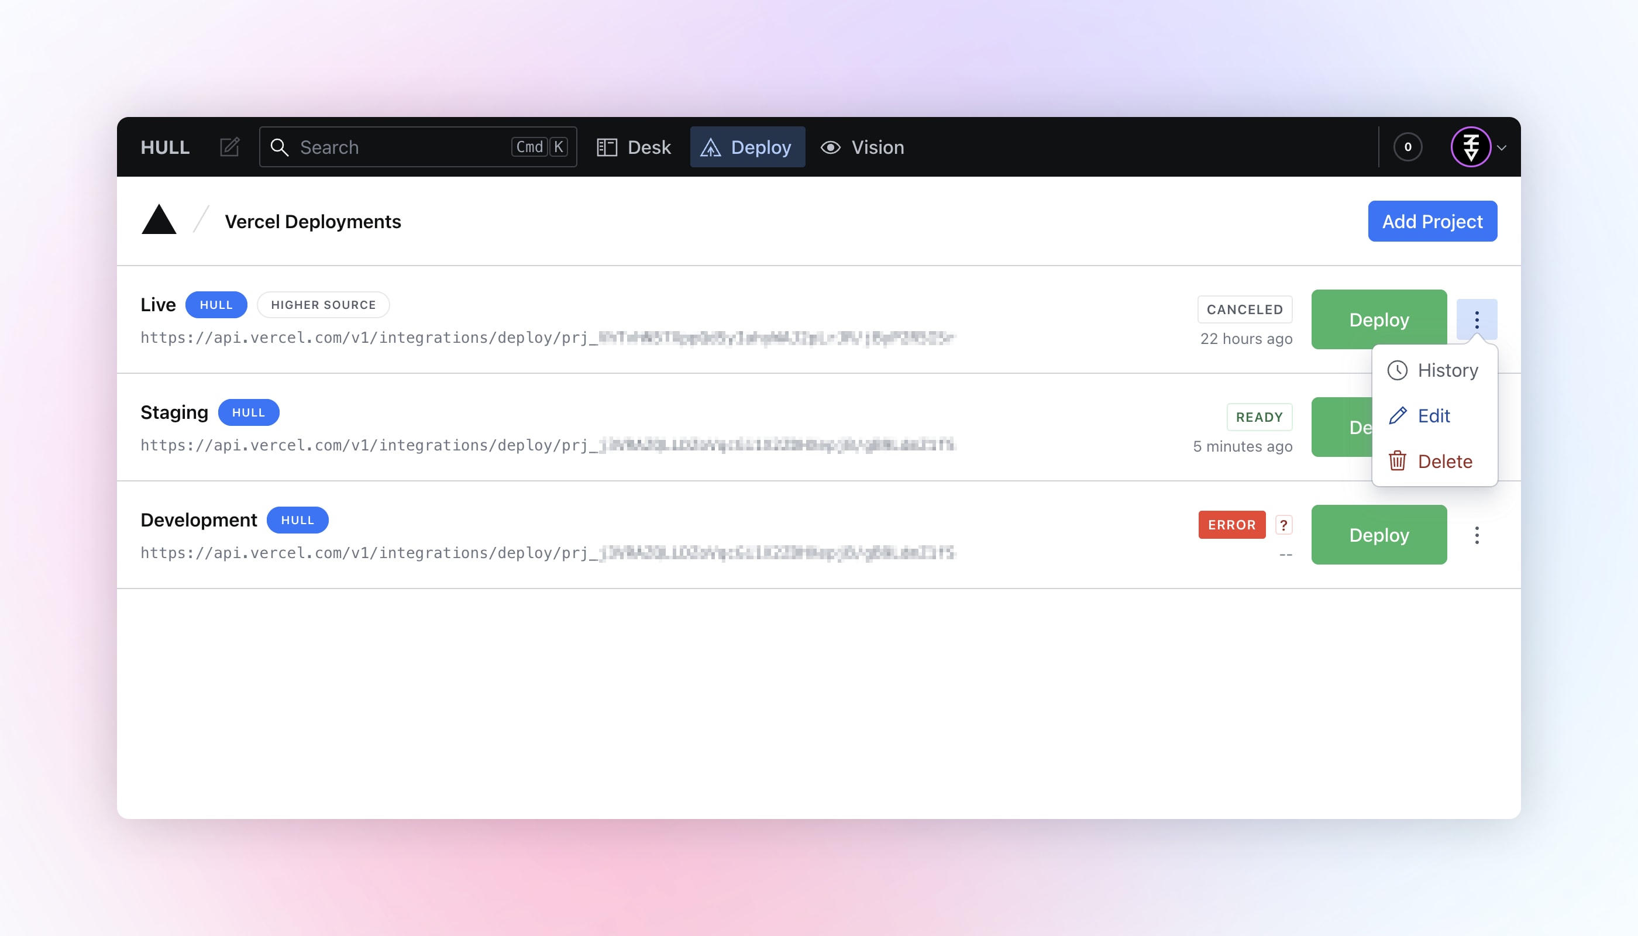Click the Staging project name
Viewport: 1638px width, 936px height.
[x=174, y=412]
